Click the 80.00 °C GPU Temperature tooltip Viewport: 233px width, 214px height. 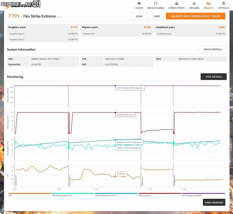tap(129, 142)
